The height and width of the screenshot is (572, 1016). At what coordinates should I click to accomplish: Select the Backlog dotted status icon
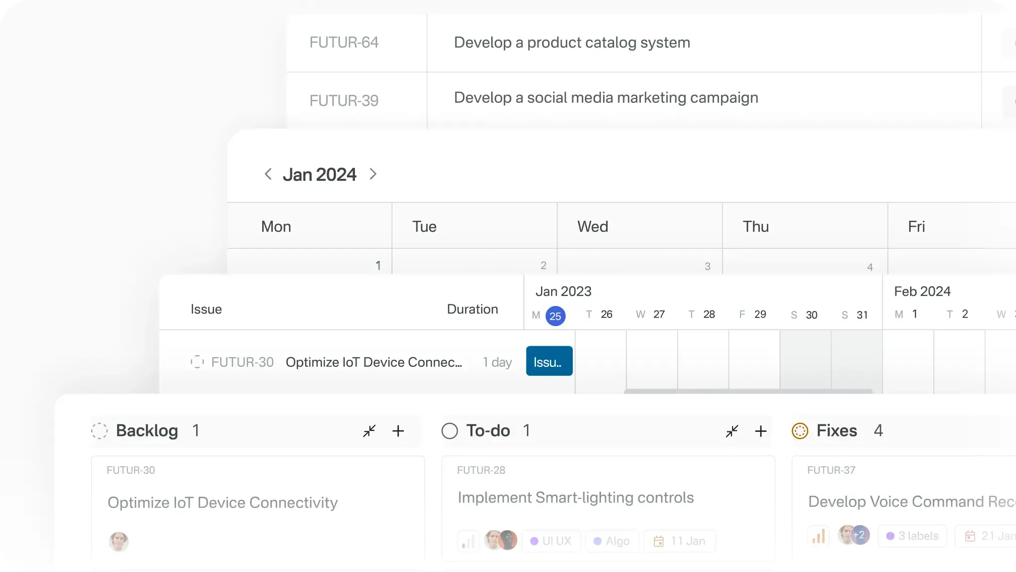click(x=99, y=431)
